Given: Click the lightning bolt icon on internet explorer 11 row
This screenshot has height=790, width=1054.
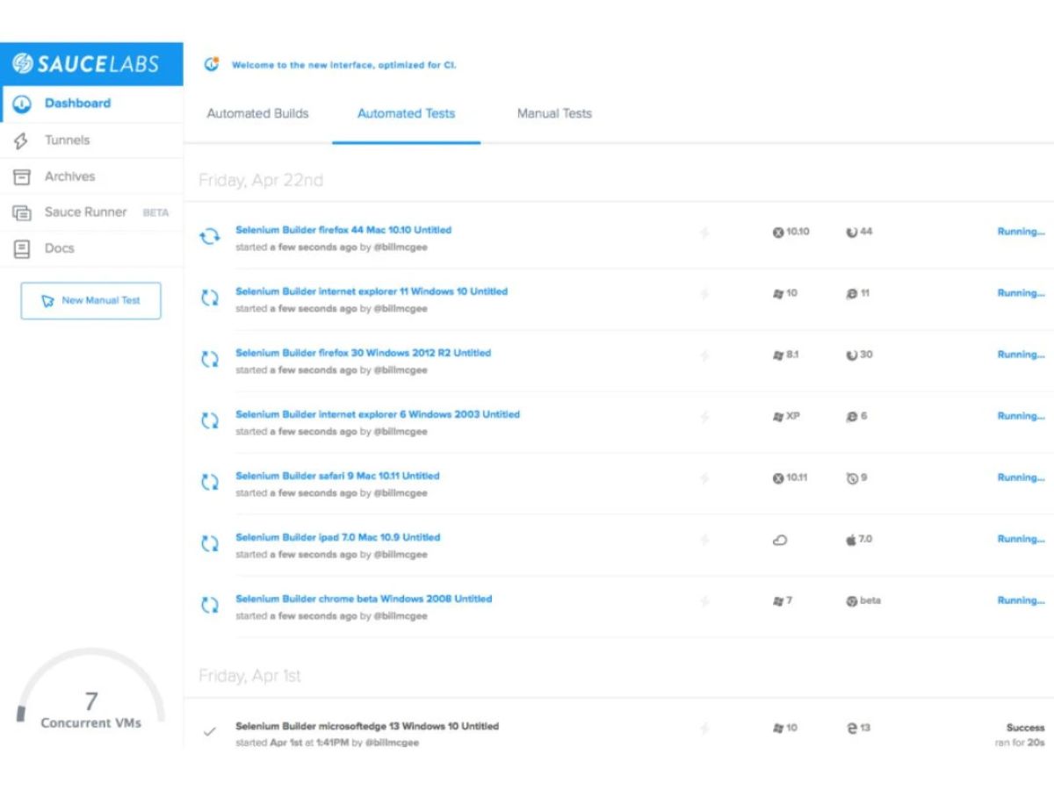Looking at the screenshot, I should [x=704, y=294].
